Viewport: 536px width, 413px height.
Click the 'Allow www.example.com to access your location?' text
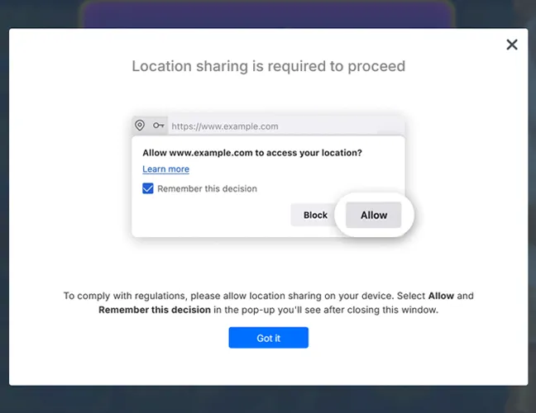(252, 153)
